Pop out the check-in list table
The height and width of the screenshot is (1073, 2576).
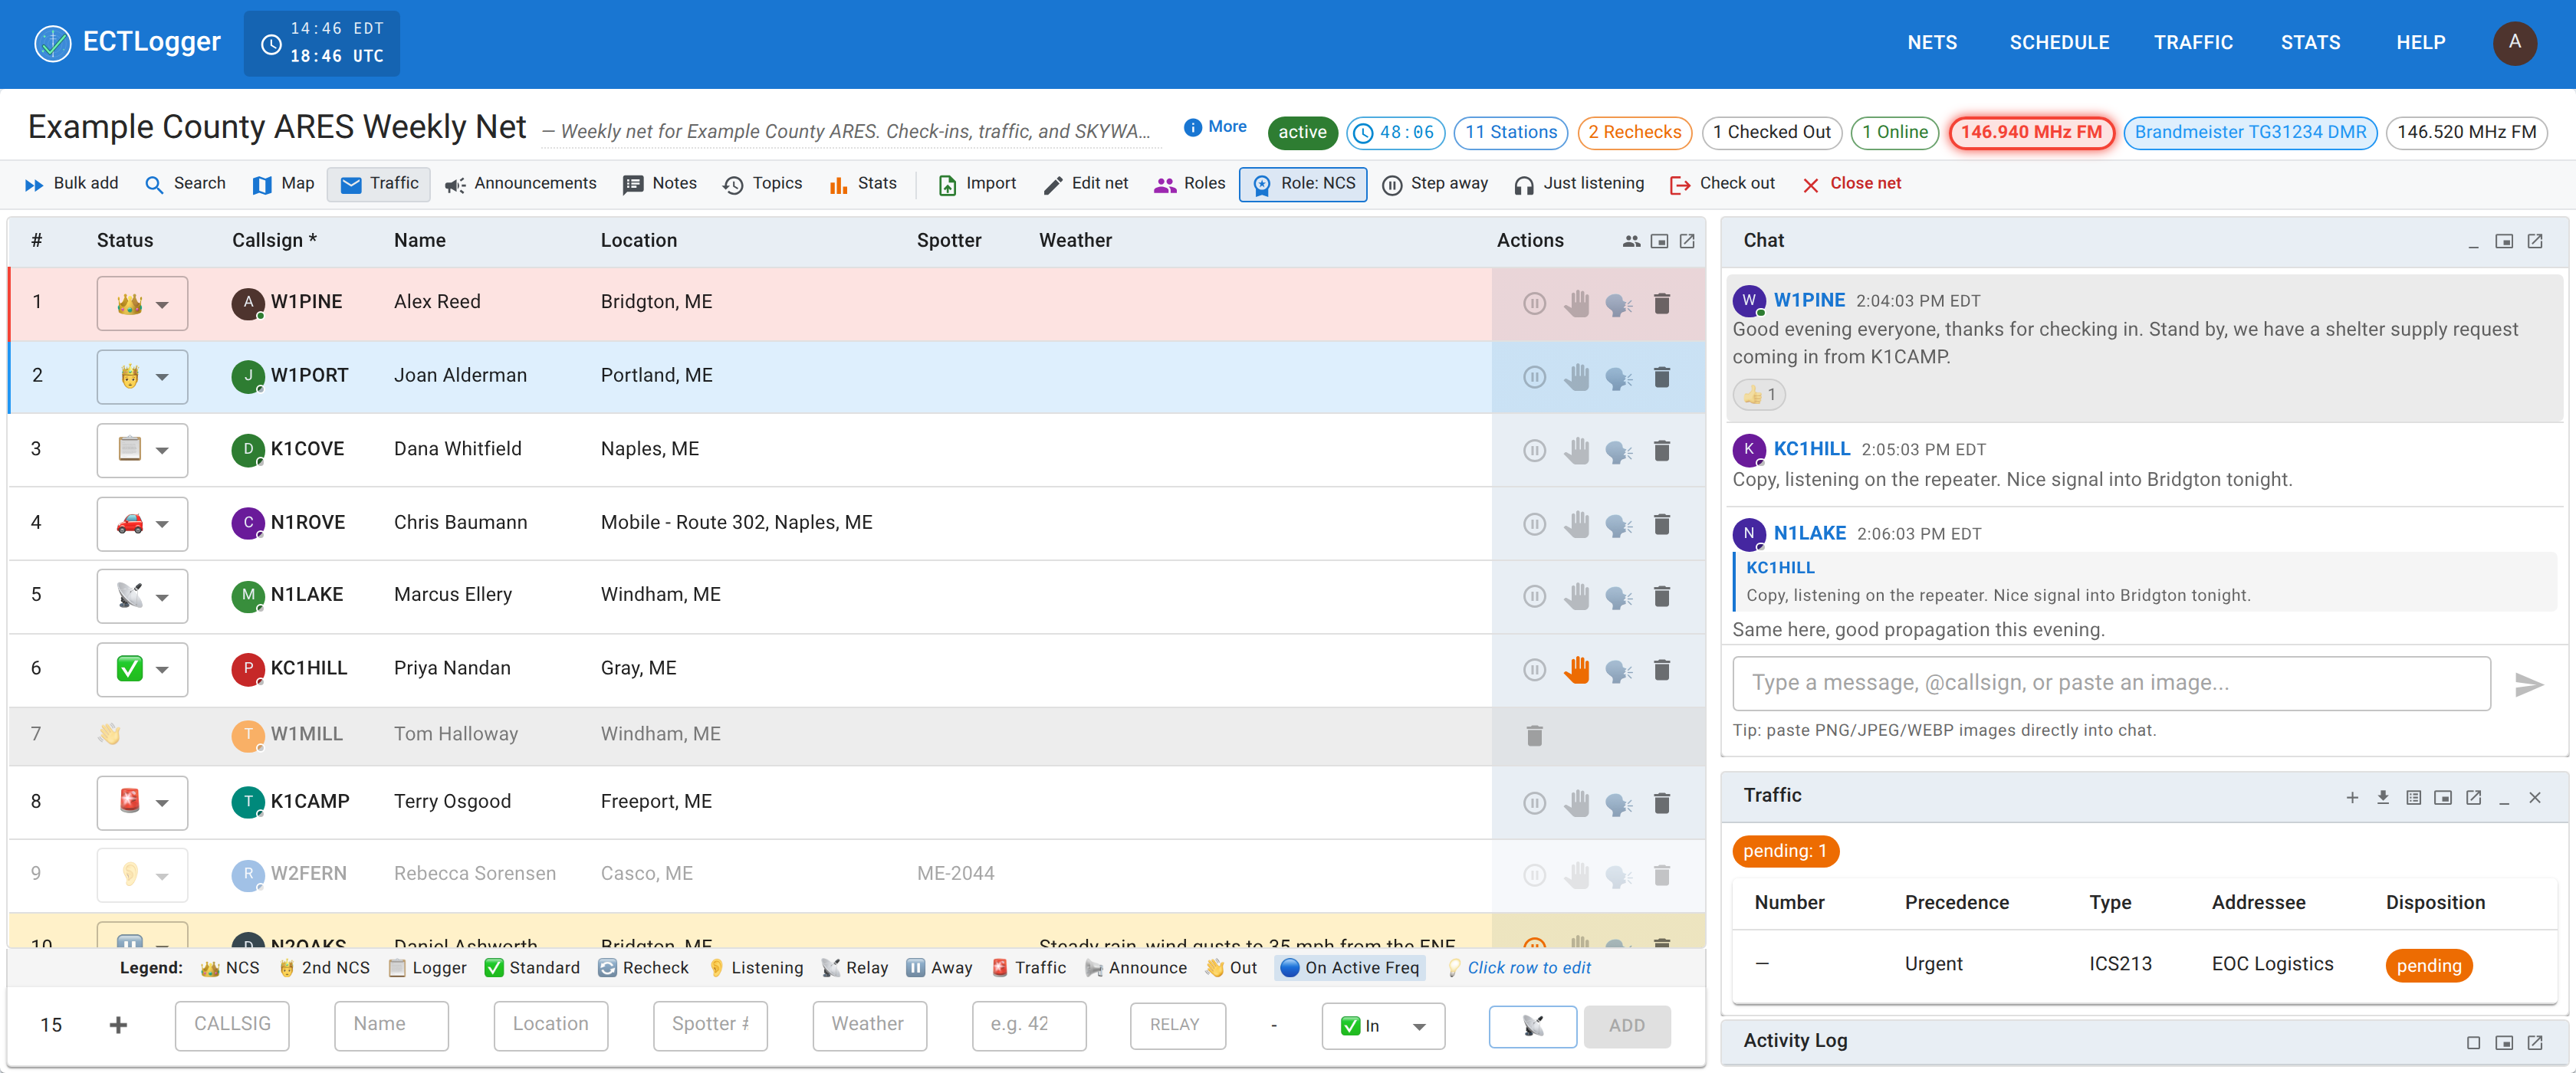1686,241
